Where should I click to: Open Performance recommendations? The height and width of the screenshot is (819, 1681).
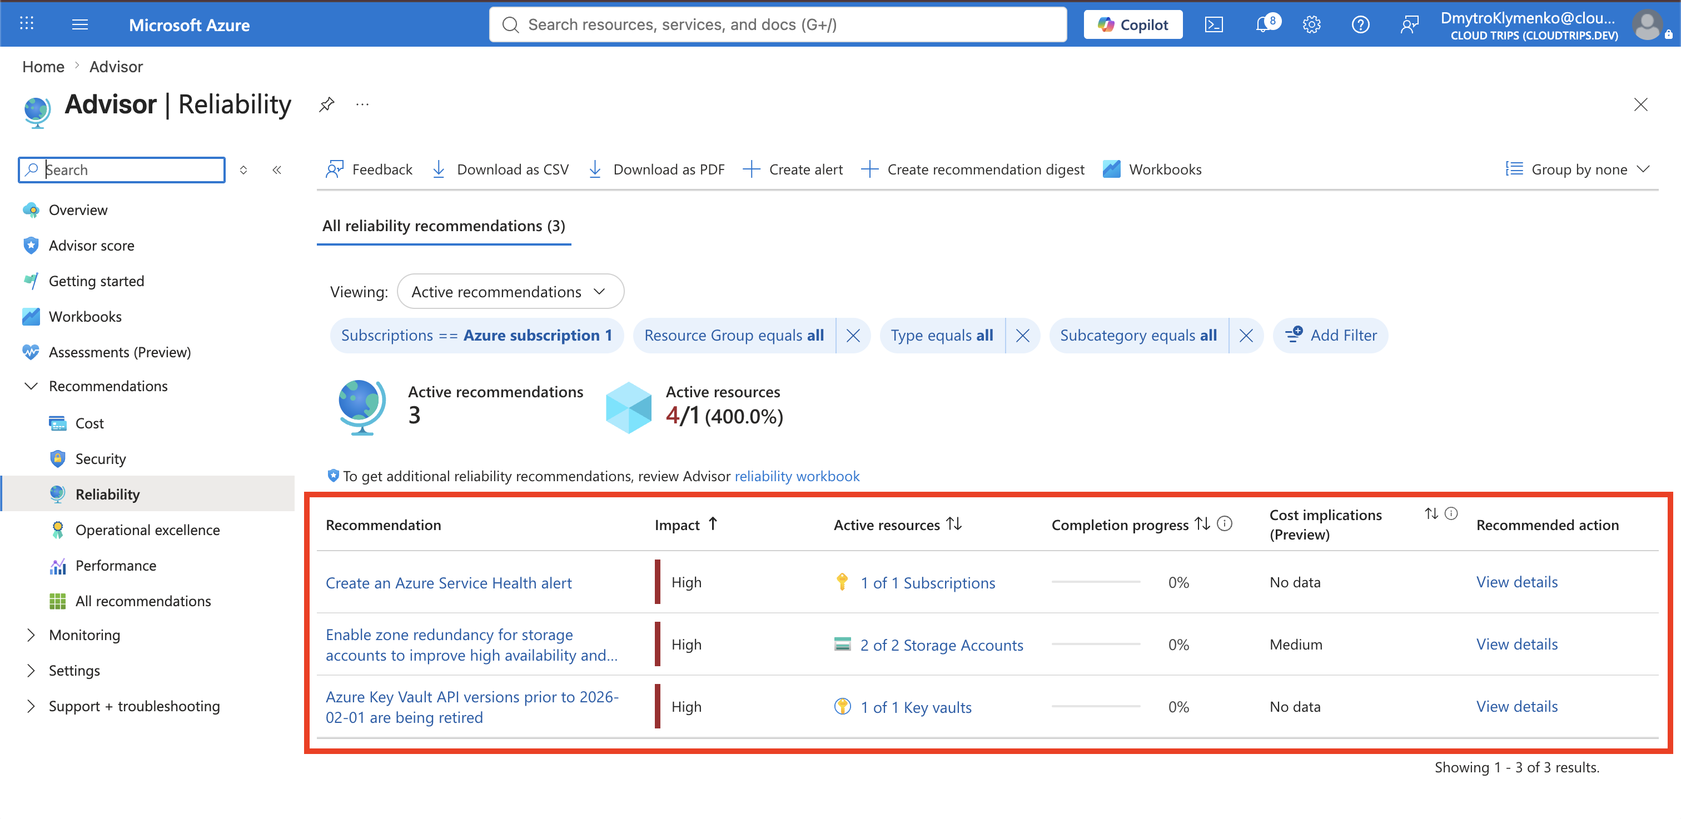pos(116,565)
